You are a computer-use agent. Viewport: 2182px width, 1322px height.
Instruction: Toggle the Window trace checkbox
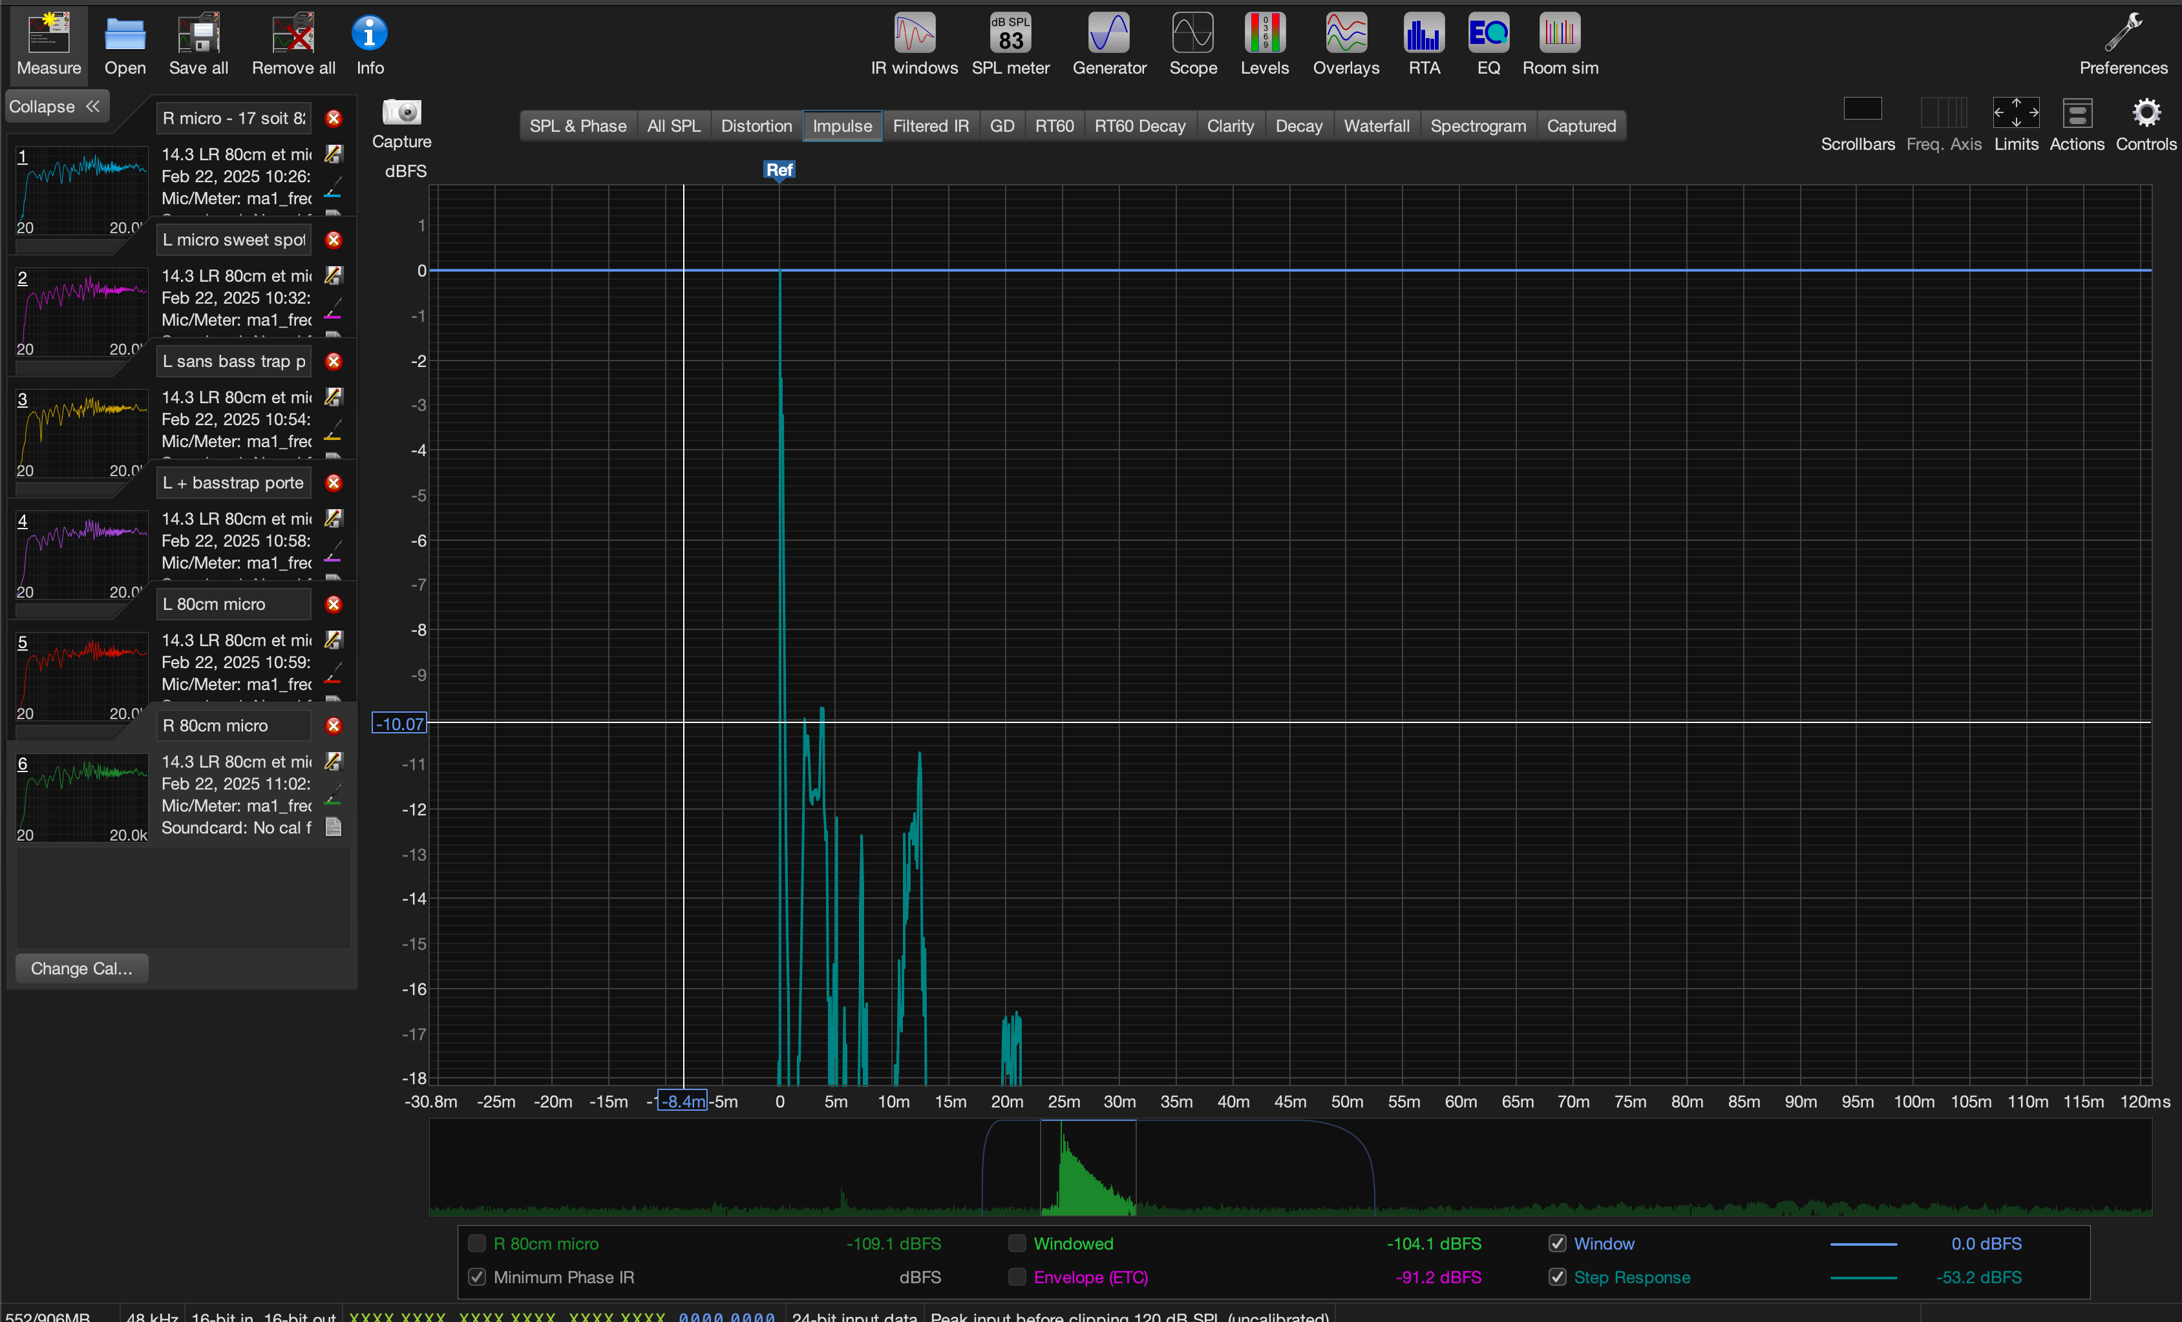tap(1558, 1243)
